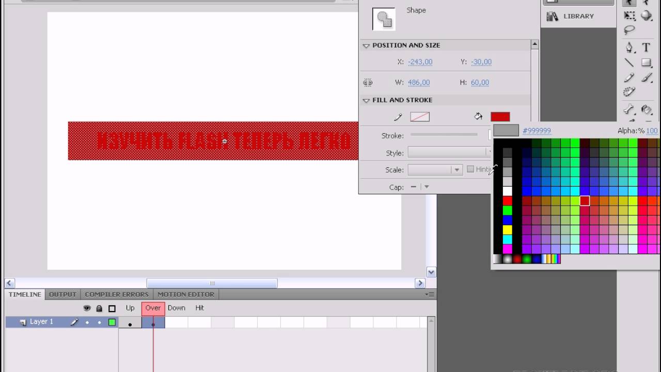Open the Cap dropdown arrow
This screenshot has width=661, height=372.
(426, 187)
